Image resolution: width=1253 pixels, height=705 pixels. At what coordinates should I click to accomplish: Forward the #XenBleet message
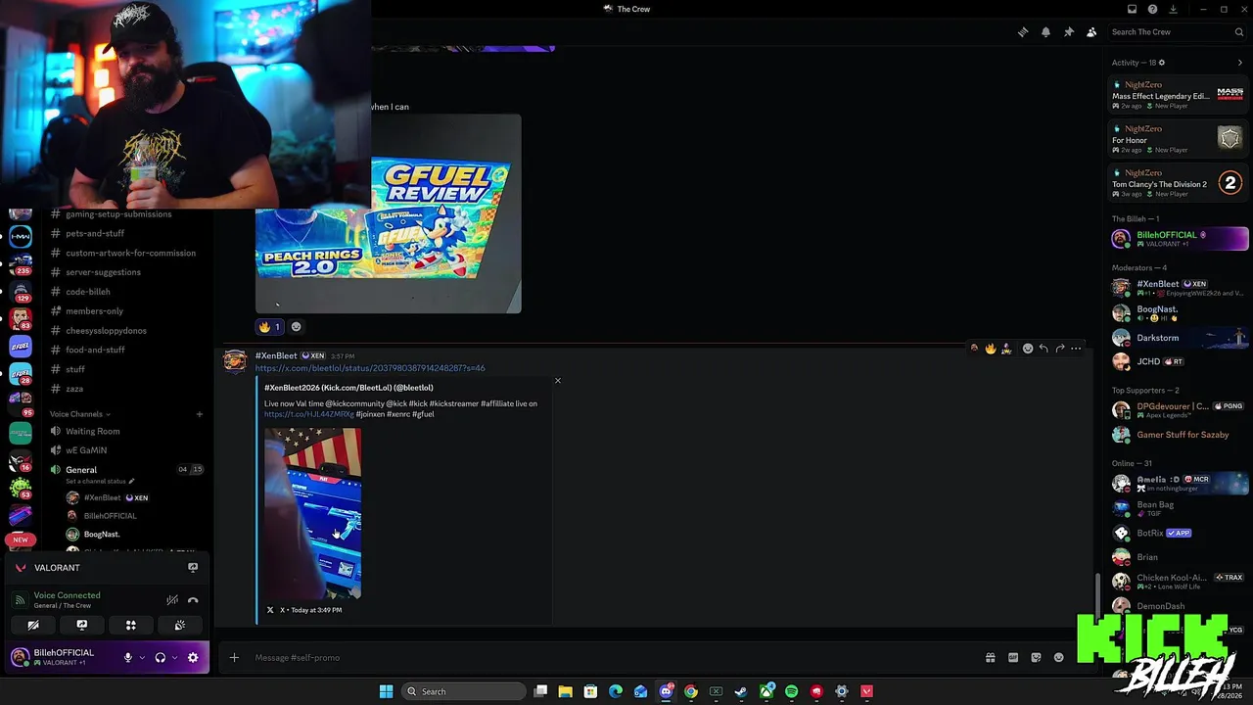(x=1060, y=349)
